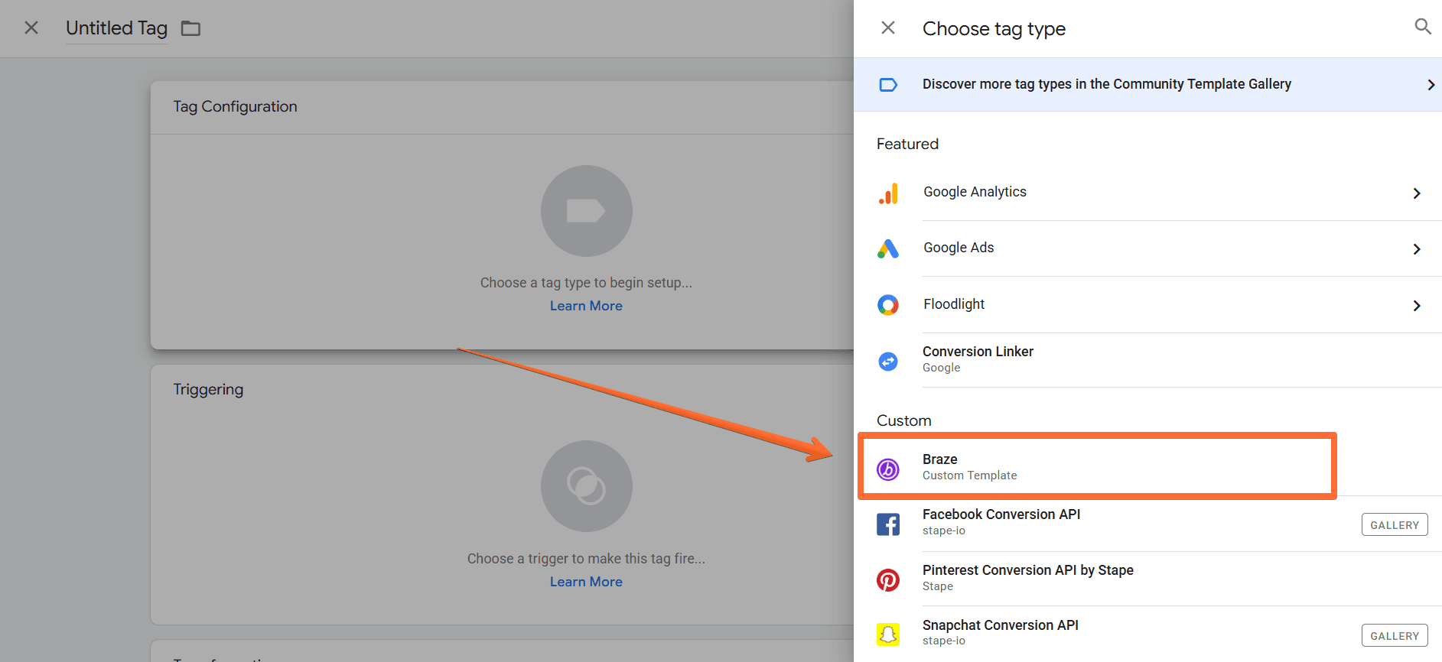Screen dimensions: 1442x662
Task: Close the Choose tag type panel
Action: point(888,28)
